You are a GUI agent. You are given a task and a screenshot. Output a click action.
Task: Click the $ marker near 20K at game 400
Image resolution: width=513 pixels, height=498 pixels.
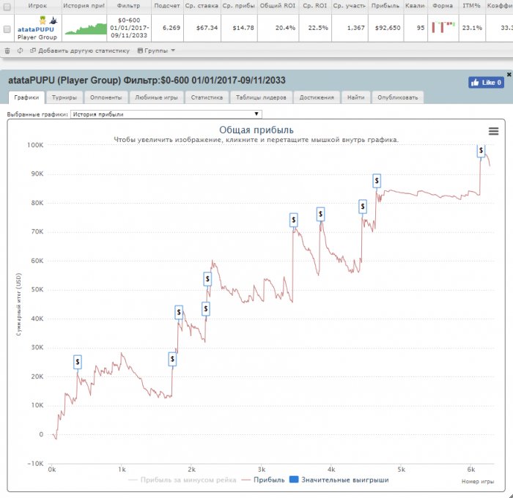pos(78,362)
